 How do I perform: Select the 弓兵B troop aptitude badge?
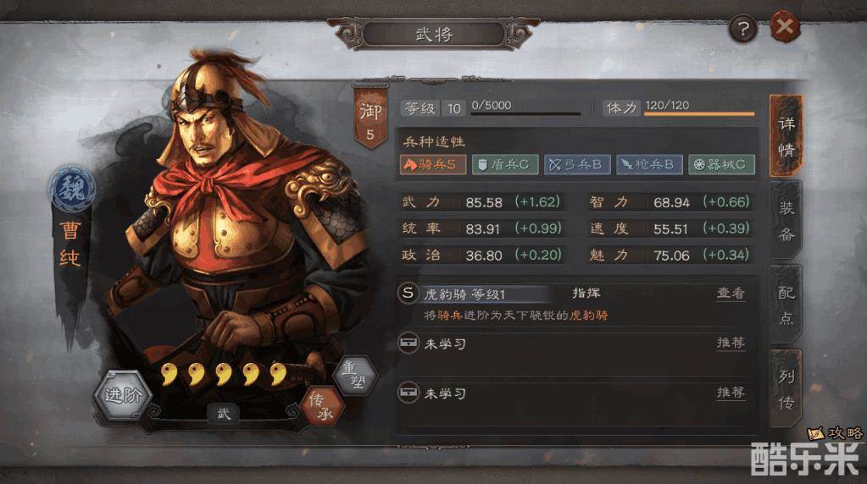[x=576, y=164]
